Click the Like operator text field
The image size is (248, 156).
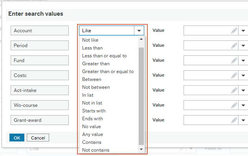(107, 31)
